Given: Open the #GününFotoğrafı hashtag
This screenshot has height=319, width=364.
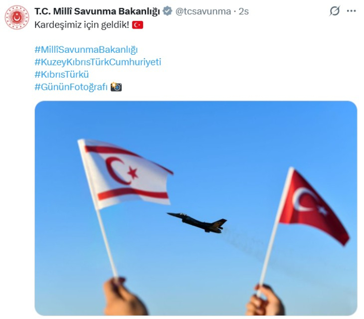Looking at the screenshot, I should [x=71, y=87].
